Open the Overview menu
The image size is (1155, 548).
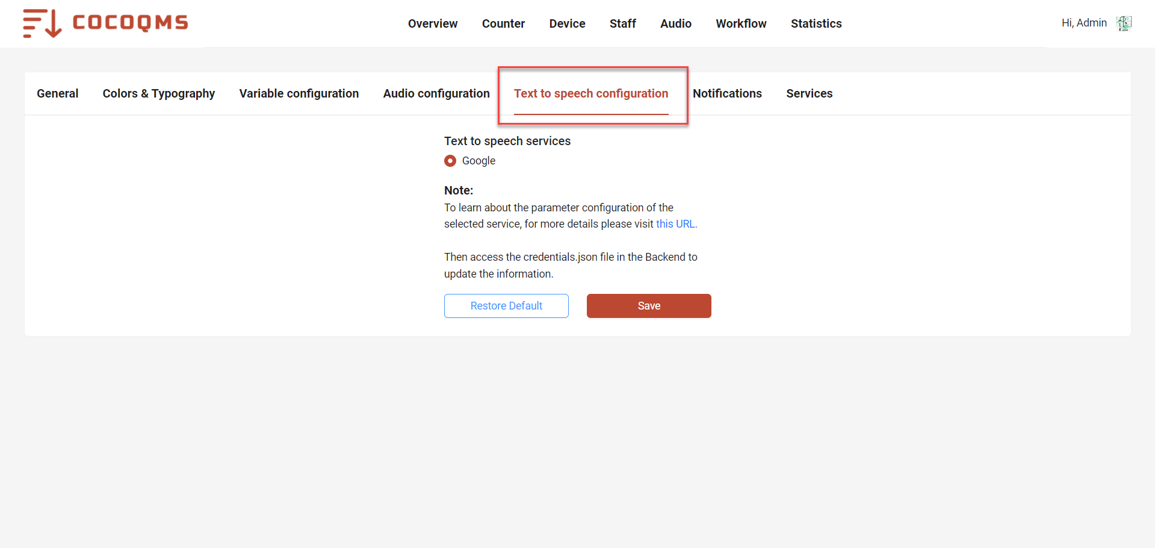pyautogui.click(x=433, y=23)
